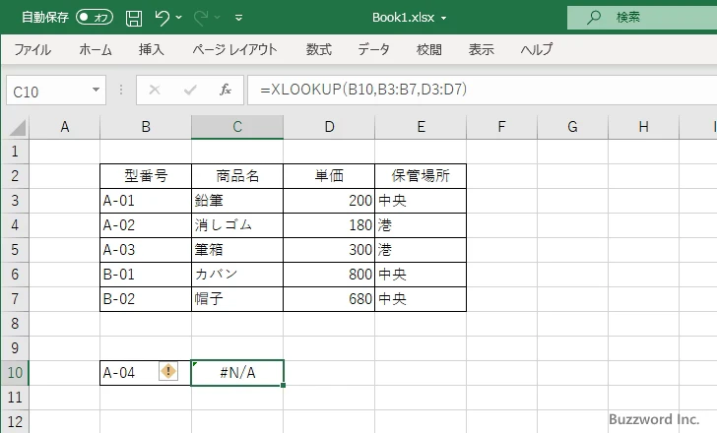Open the ファイル menu tab
717x433 pixels.
(33, 49)
